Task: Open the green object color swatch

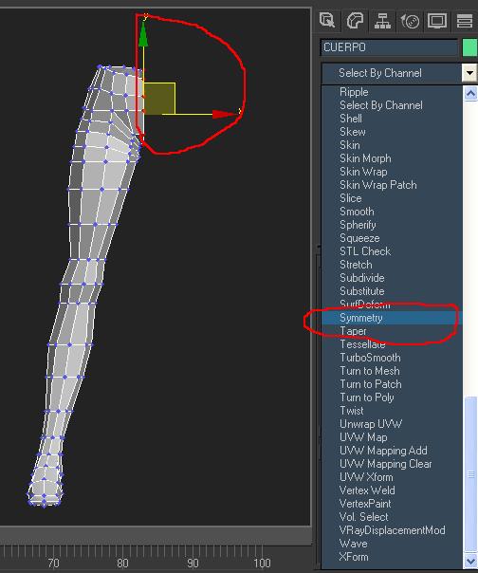Action: (x=470, y=47)
